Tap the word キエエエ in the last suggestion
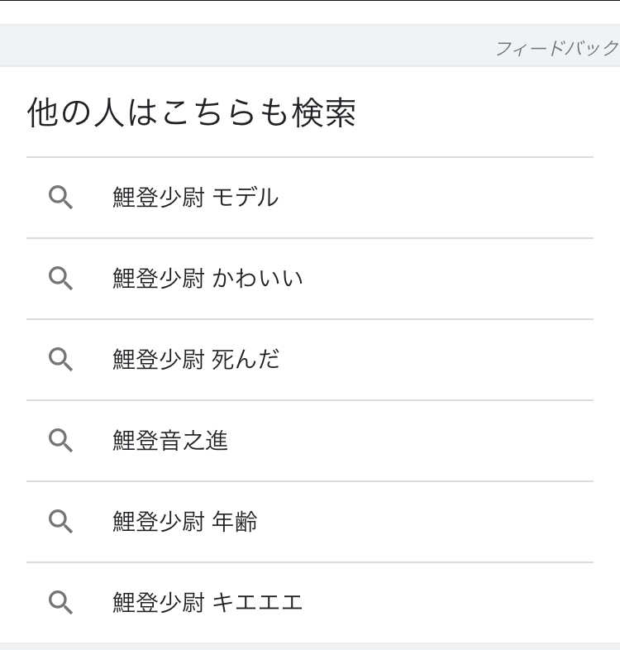 (257, 602)
